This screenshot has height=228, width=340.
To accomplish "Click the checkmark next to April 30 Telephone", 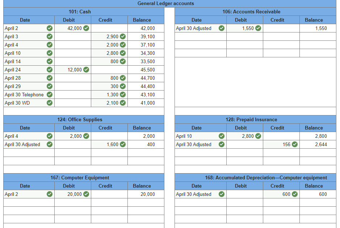I will pos(49,95).
